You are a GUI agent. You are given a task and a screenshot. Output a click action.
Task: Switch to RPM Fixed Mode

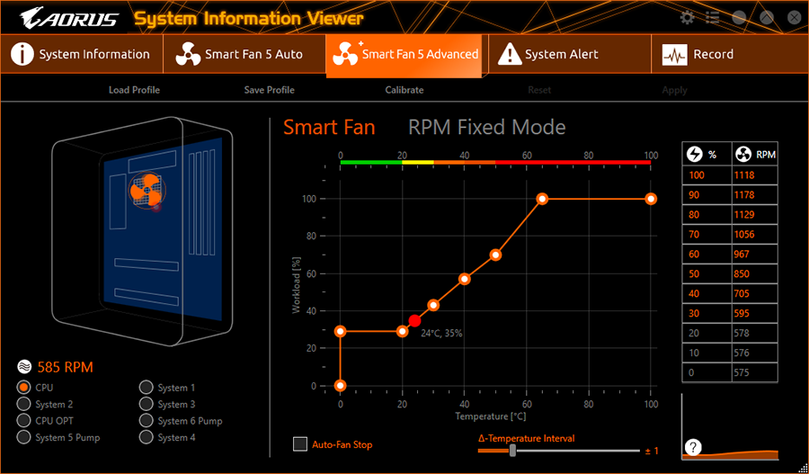click(x=486, y=127)
